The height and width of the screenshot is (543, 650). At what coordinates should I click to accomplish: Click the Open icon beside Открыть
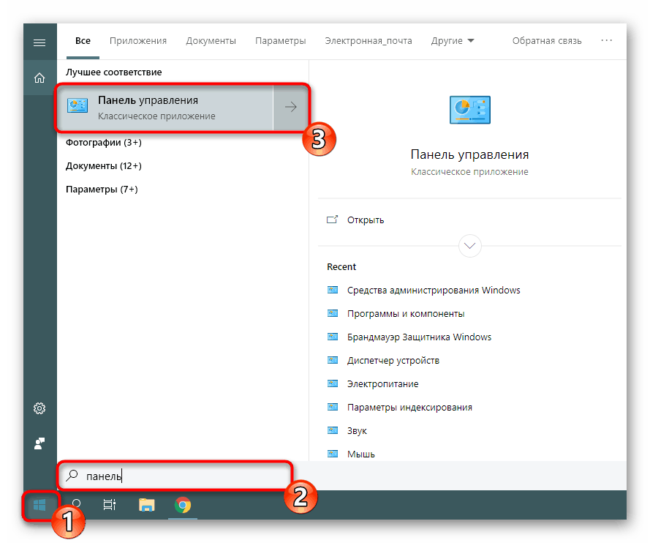coord(333,220)
